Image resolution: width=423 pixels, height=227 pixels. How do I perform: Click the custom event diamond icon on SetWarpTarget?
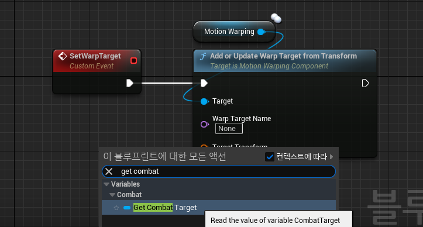tap(63, 56)
